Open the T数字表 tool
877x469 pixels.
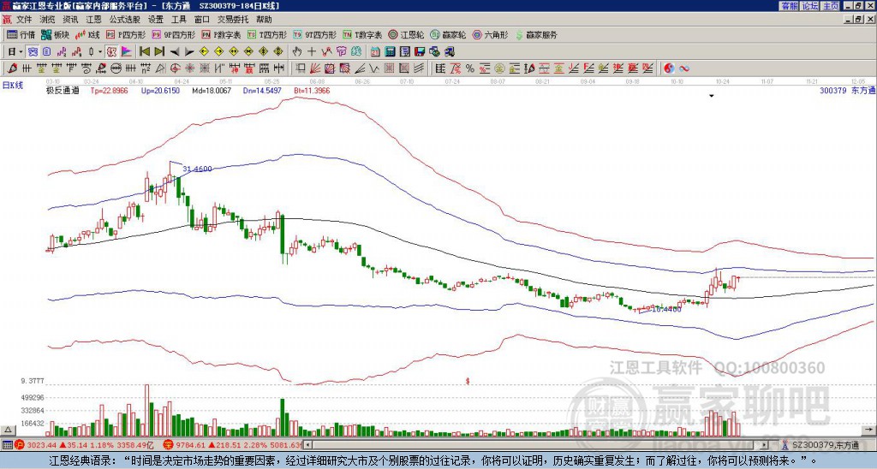[362, 34]
